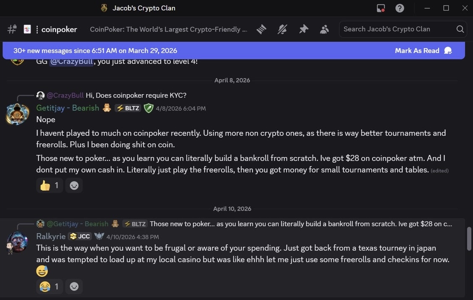
Task: Click the inbox icon in the title bar
Action: (x=381, y=8)
